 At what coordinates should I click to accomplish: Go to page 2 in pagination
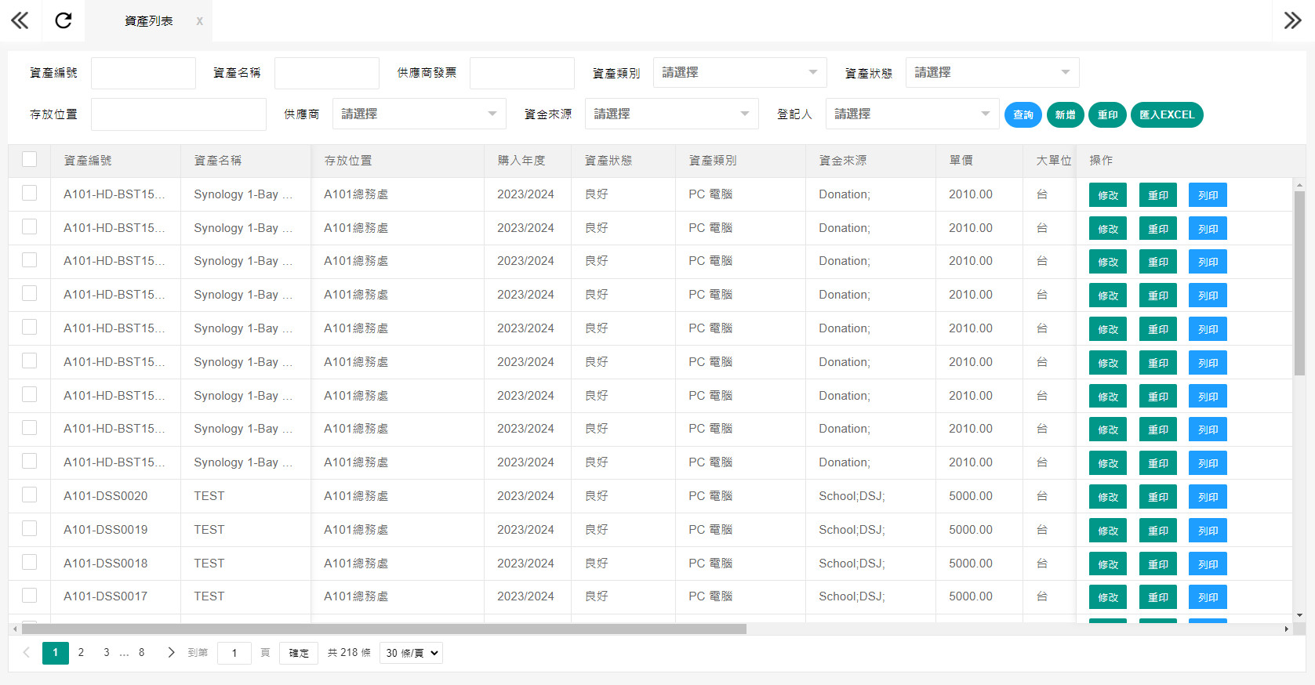(81, 652)
